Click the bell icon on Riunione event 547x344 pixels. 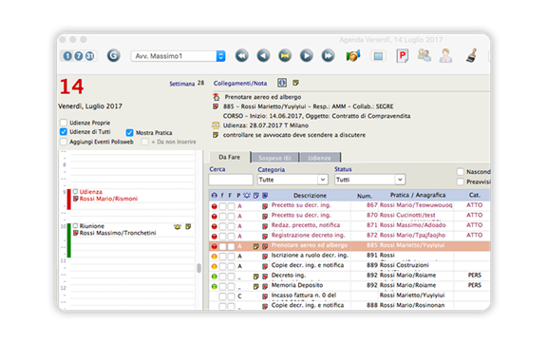pos(178,227)
